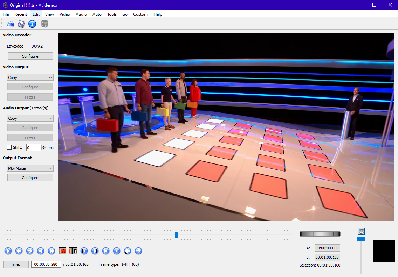Enable the audio Shift checkbox

[x=9, y=147]
